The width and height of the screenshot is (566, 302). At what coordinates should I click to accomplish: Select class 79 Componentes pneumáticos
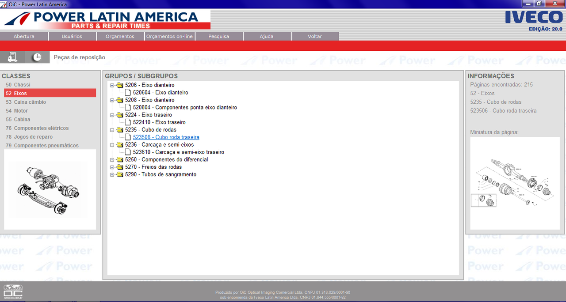coord(50,145)
